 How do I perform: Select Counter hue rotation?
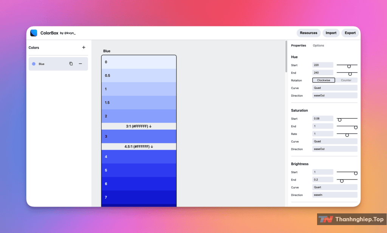346,80
